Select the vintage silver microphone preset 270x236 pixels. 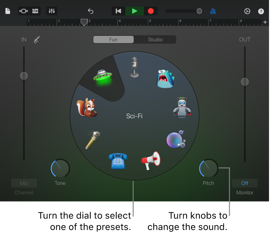coord(134,67)
